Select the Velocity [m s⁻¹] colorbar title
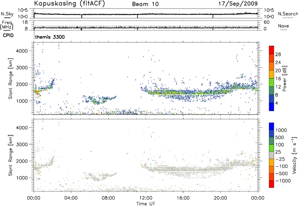Image resolution: width=298 pixels, height=206 pixels. pos(294,155)
